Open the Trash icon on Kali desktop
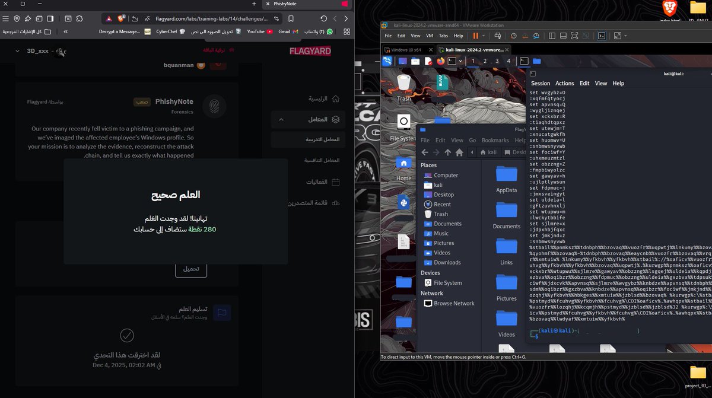This screenshot has height=398, width=712. pos(404,87)
